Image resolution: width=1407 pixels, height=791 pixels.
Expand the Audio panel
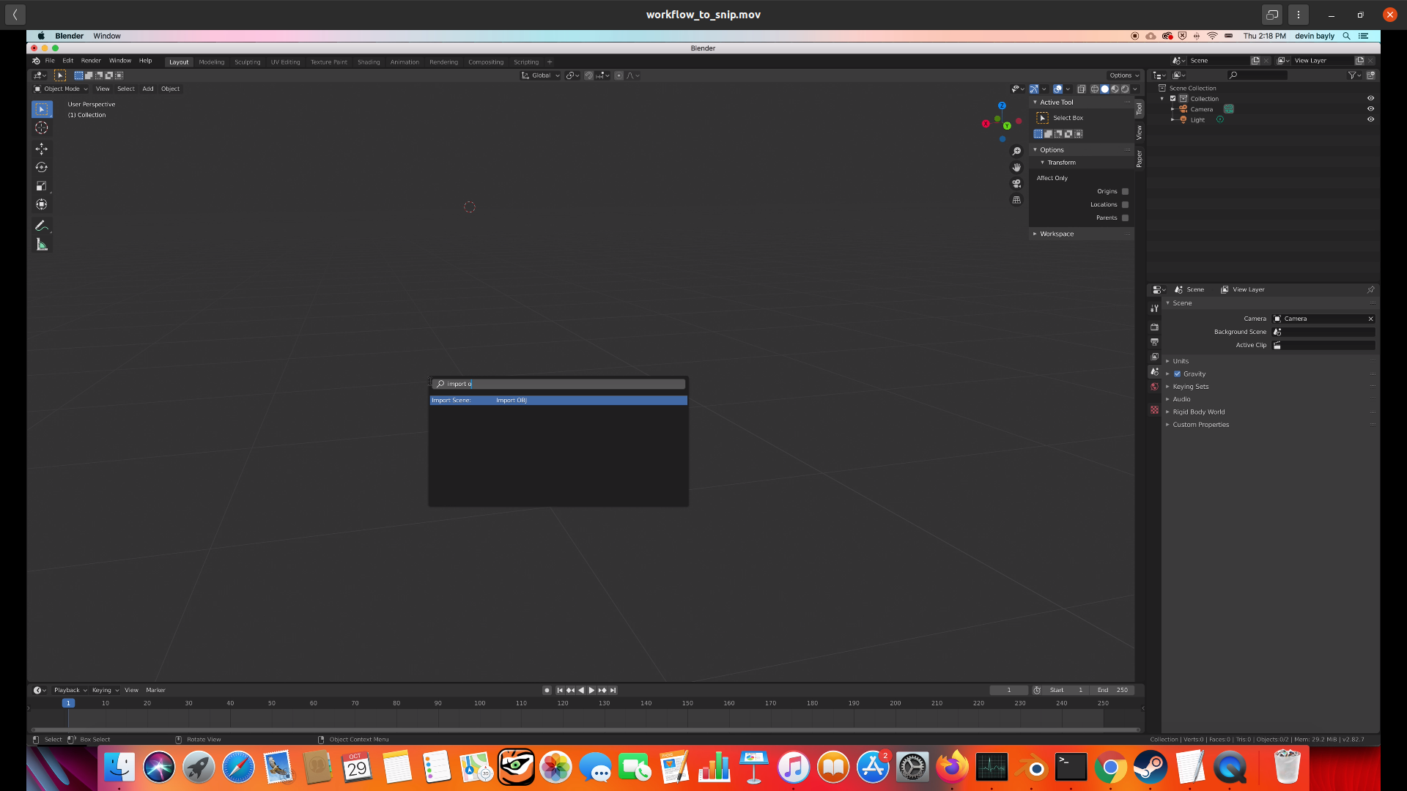point(1181,400)
